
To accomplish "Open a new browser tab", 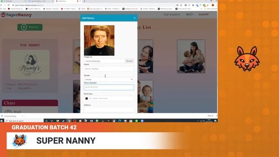I will 85,1.
